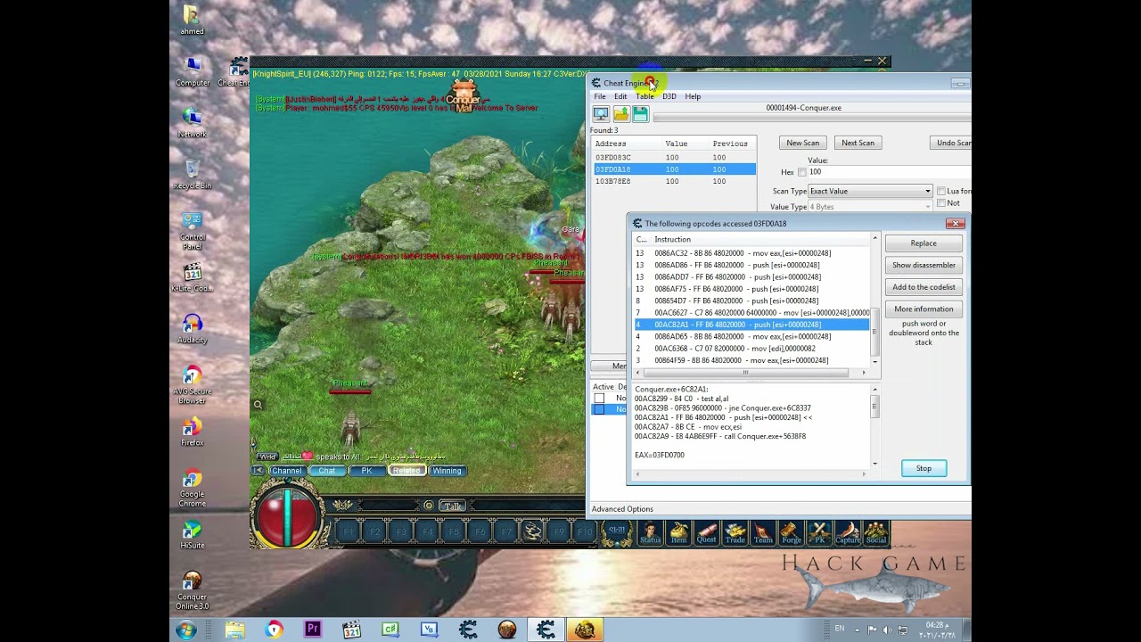Open the Conquer Online 3.0 desktop shortcut
Screen dimensions: 1141x642
click(x=192, y=590)
